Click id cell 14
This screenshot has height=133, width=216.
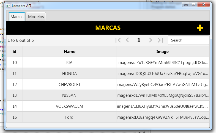click(15, 106)
